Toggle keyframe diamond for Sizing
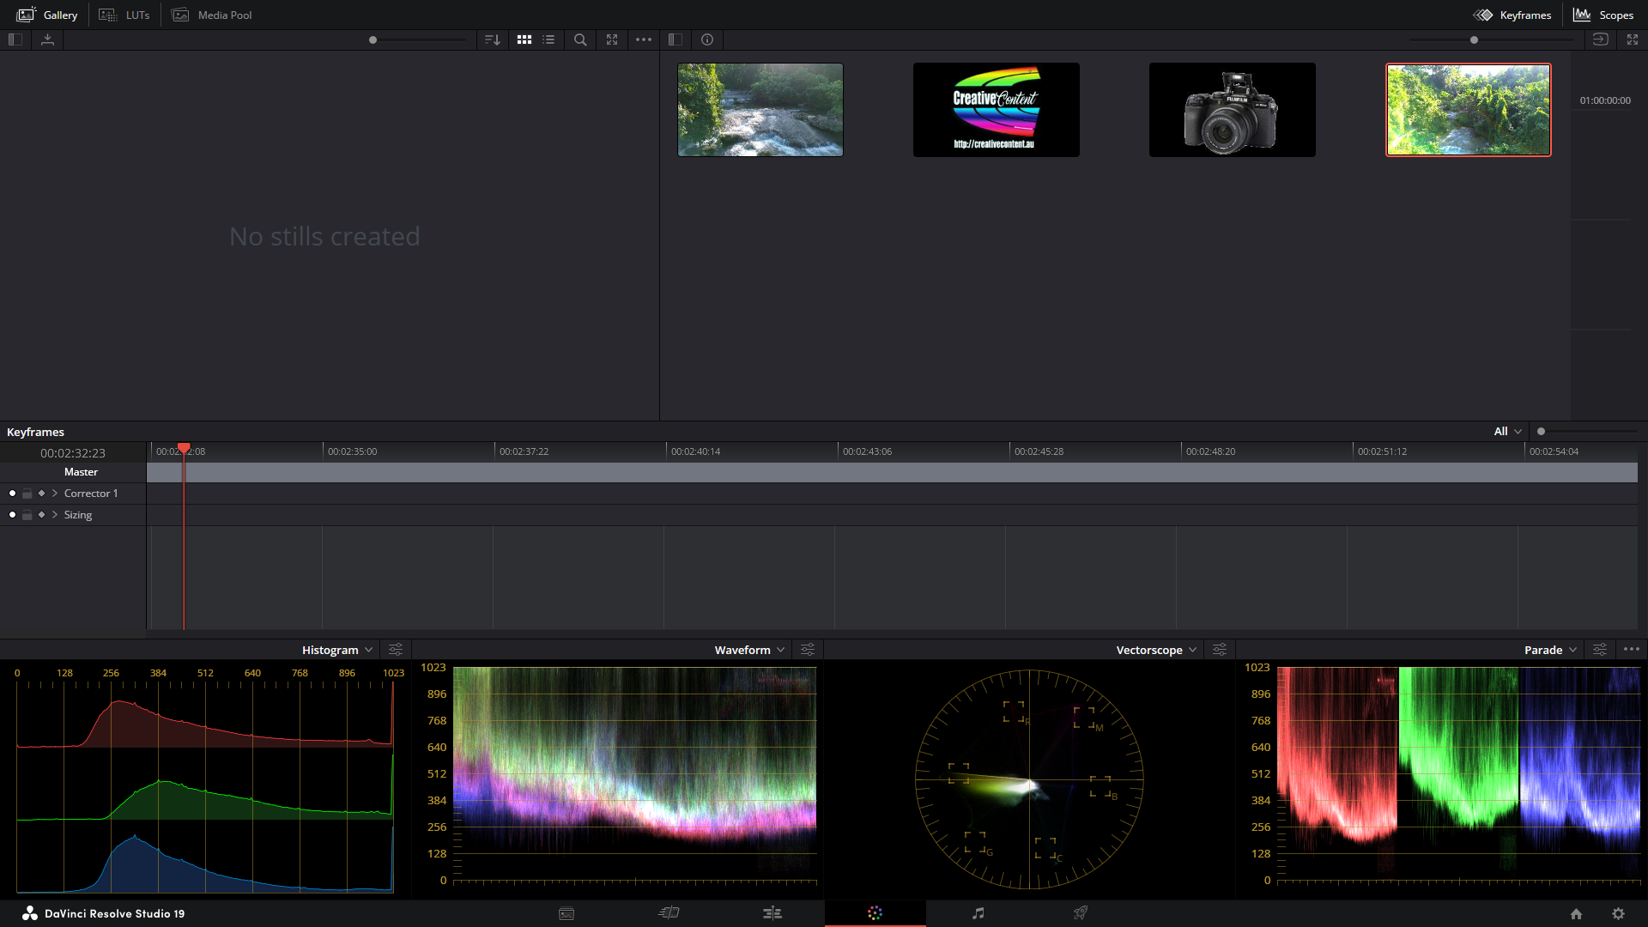Viewport: 1648px width, 927px height. point(41,515)
